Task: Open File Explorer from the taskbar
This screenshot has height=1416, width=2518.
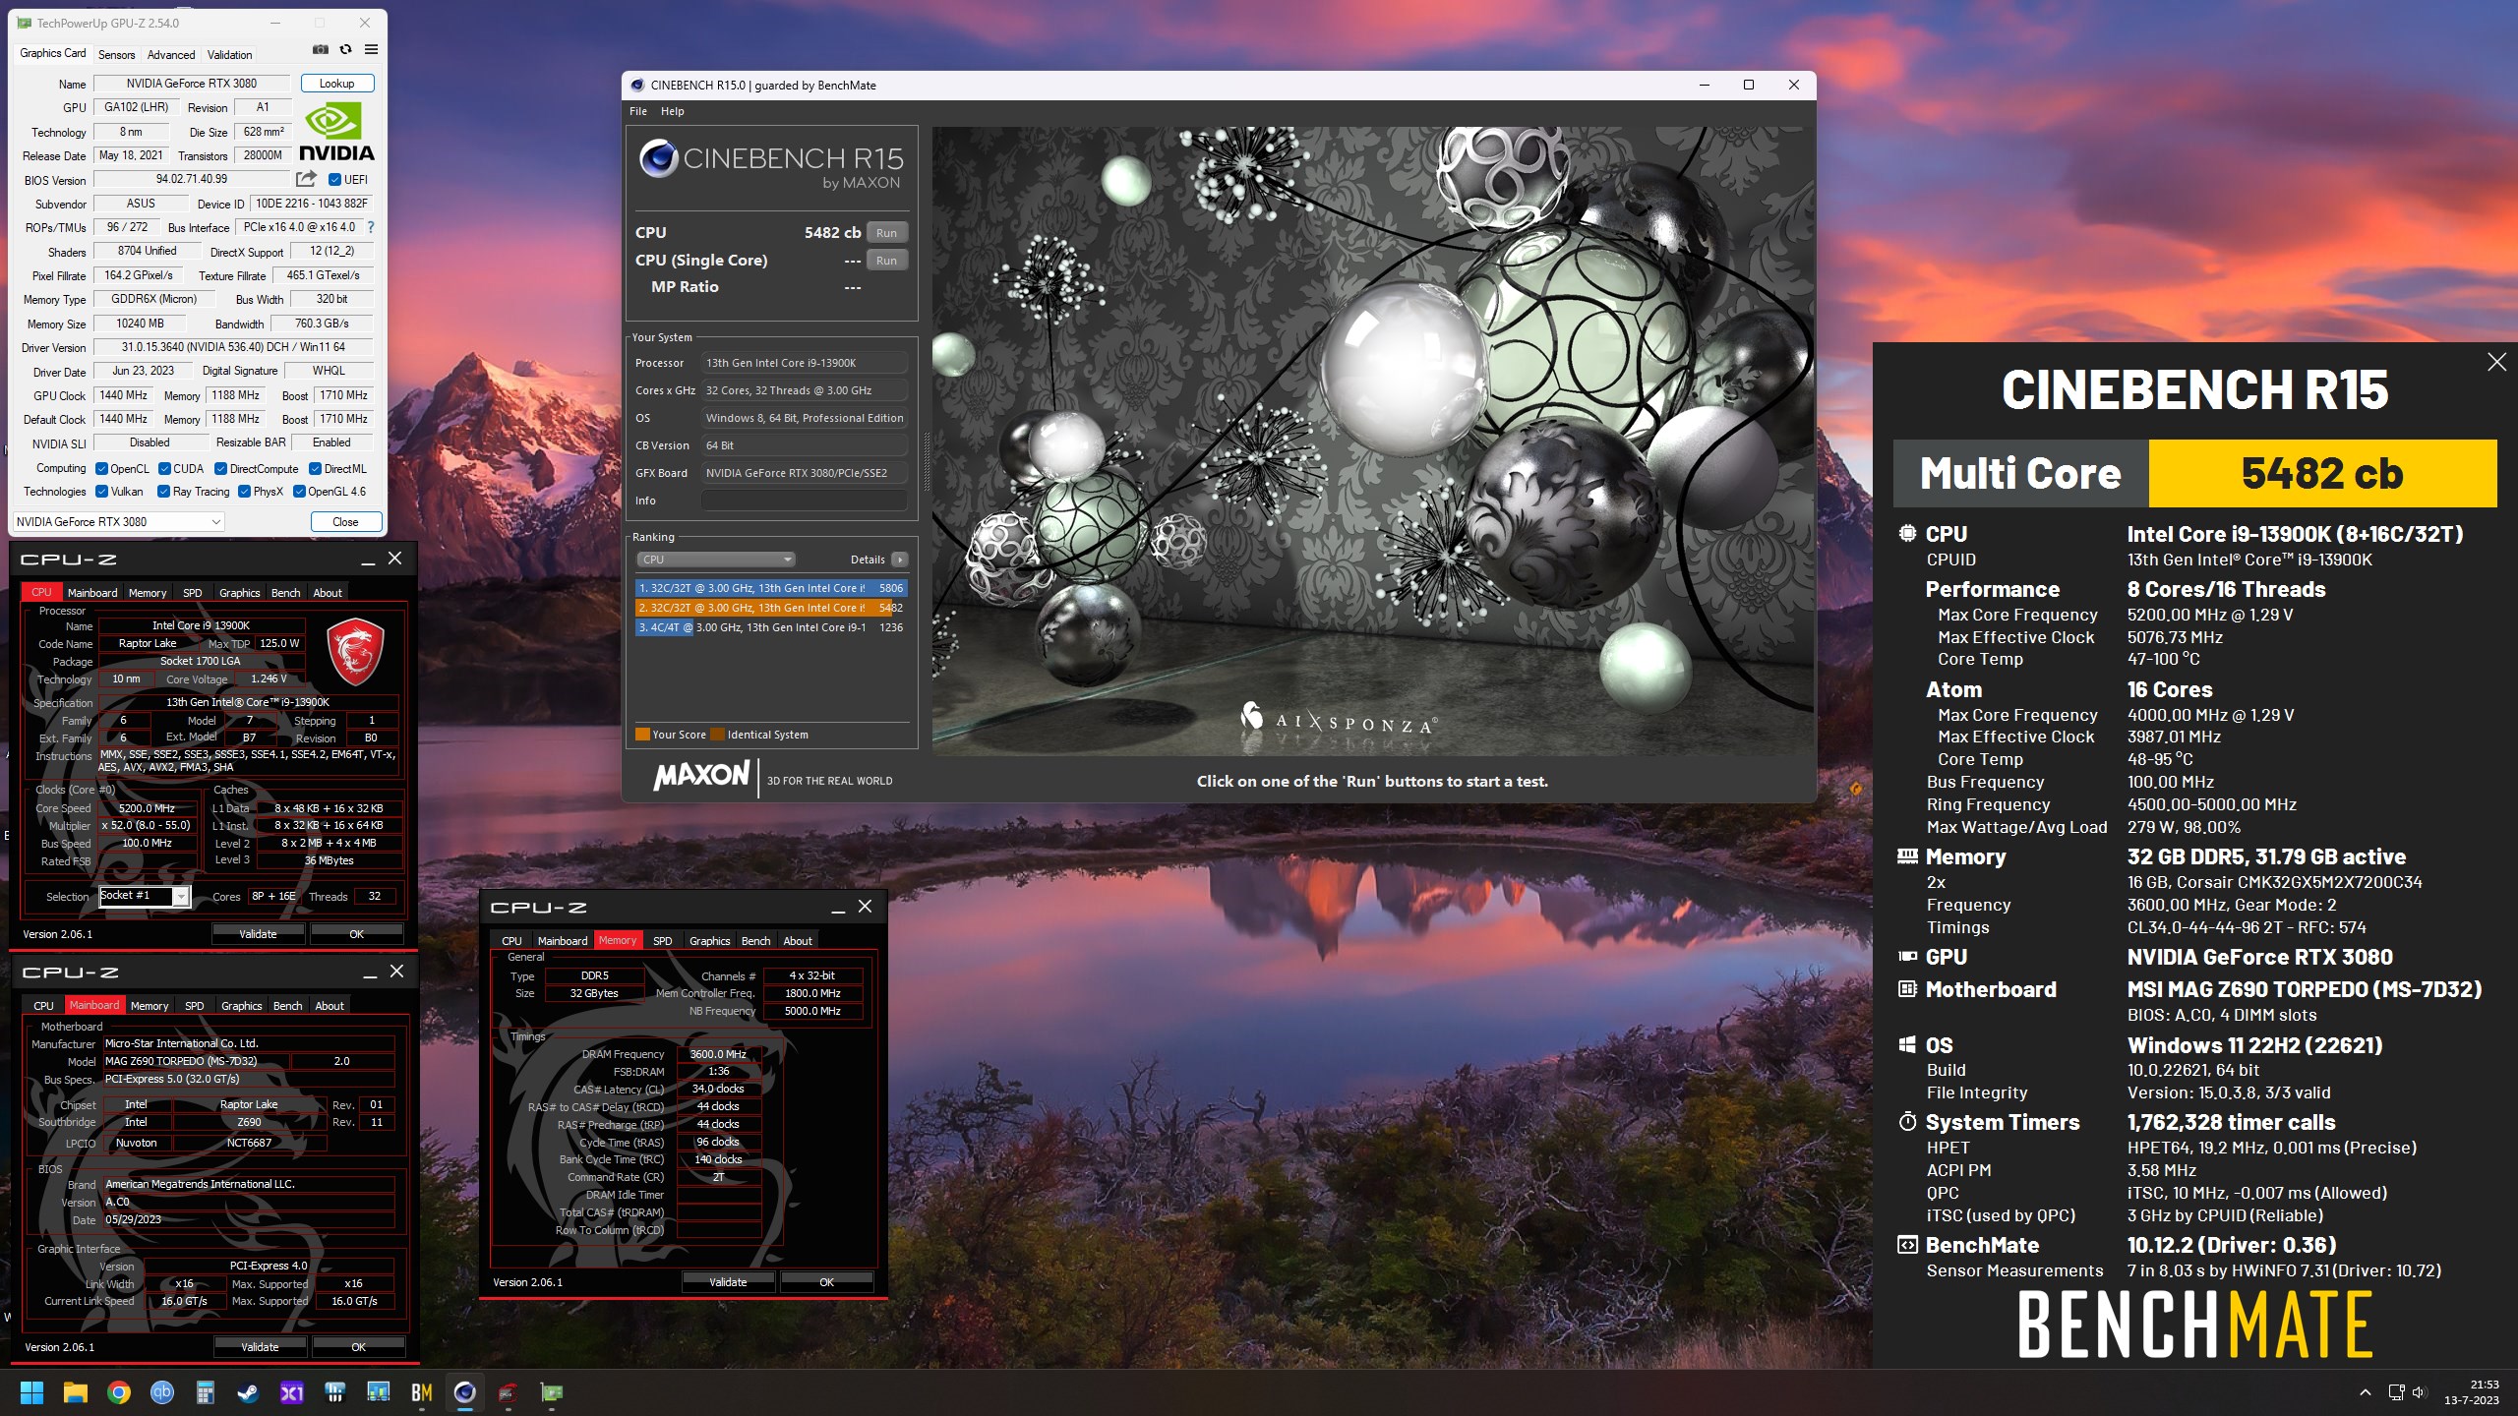Action: point(75,1392)
